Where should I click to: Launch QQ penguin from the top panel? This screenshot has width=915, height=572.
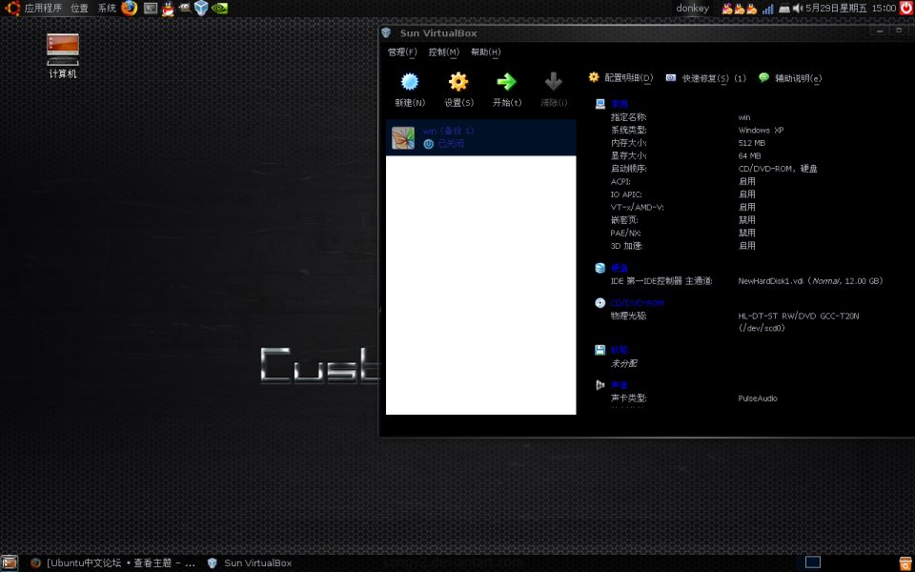tap(168, 9)
